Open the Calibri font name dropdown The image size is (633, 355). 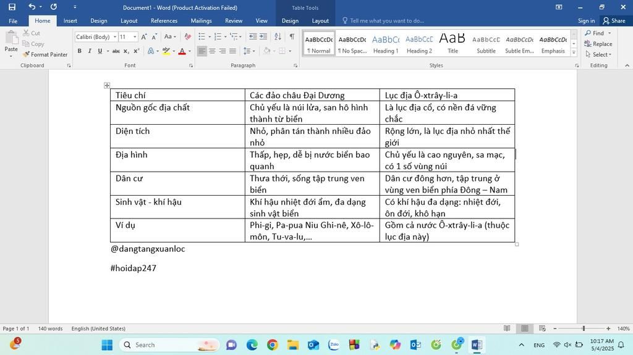[x=114, y=37]
